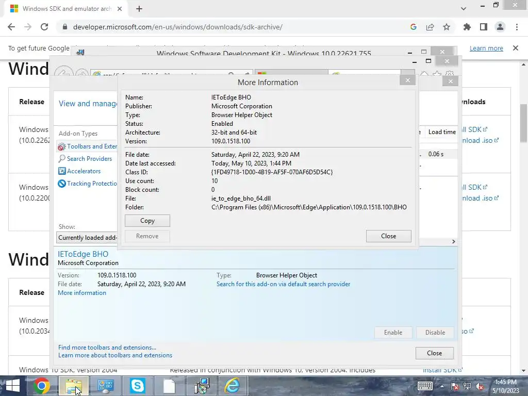Click Close button in Manage Add-ons window

tap(434, 353)
